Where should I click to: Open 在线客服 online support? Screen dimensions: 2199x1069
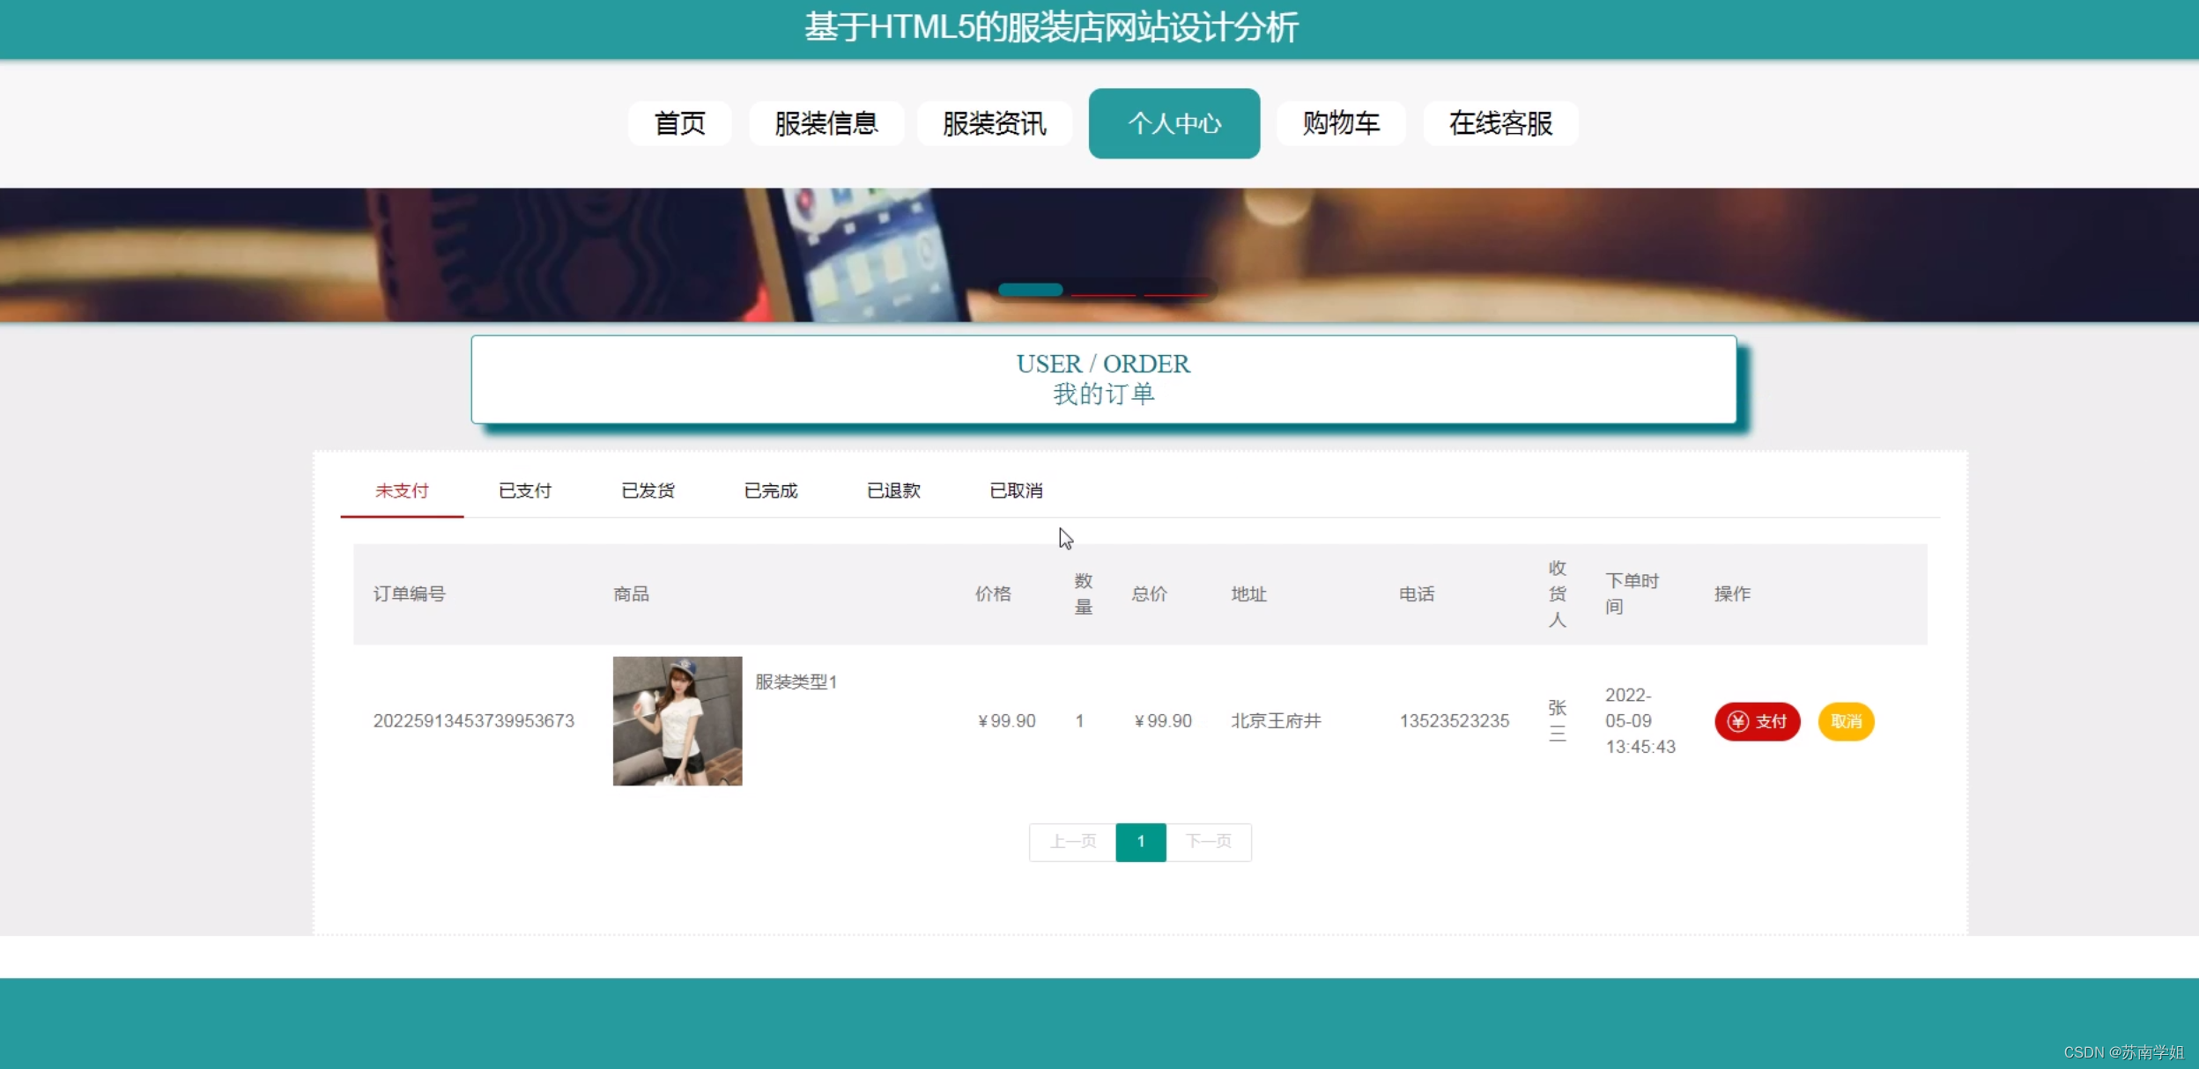pyautogui.click(x=1500, y=123)
